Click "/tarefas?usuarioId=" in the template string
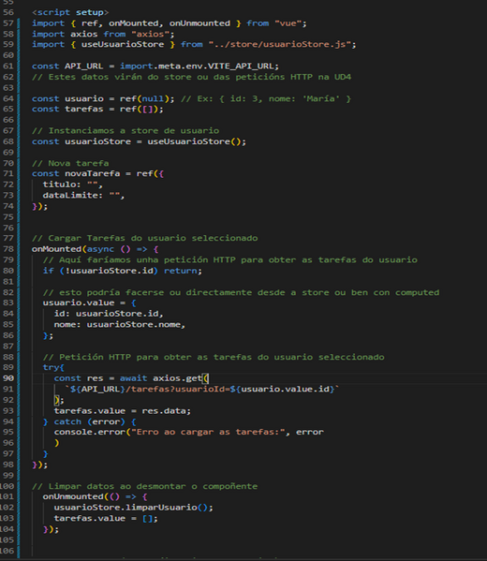487x561 pixels. [178, 390]
